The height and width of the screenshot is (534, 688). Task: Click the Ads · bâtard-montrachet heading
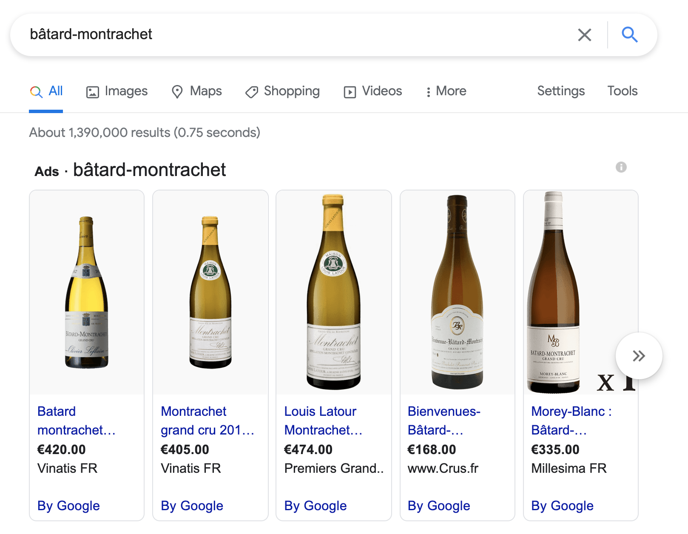130,170
